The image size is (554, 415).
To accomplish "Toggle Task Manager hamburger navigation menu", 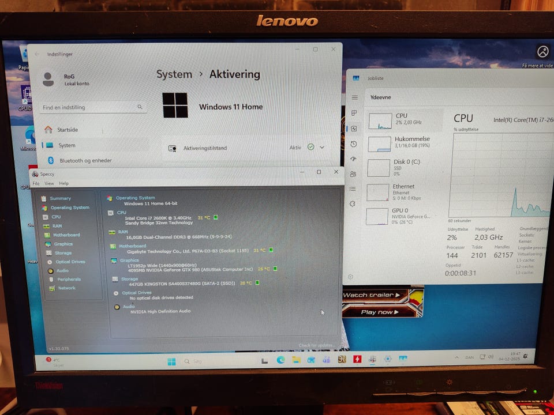I will point(354,97).
